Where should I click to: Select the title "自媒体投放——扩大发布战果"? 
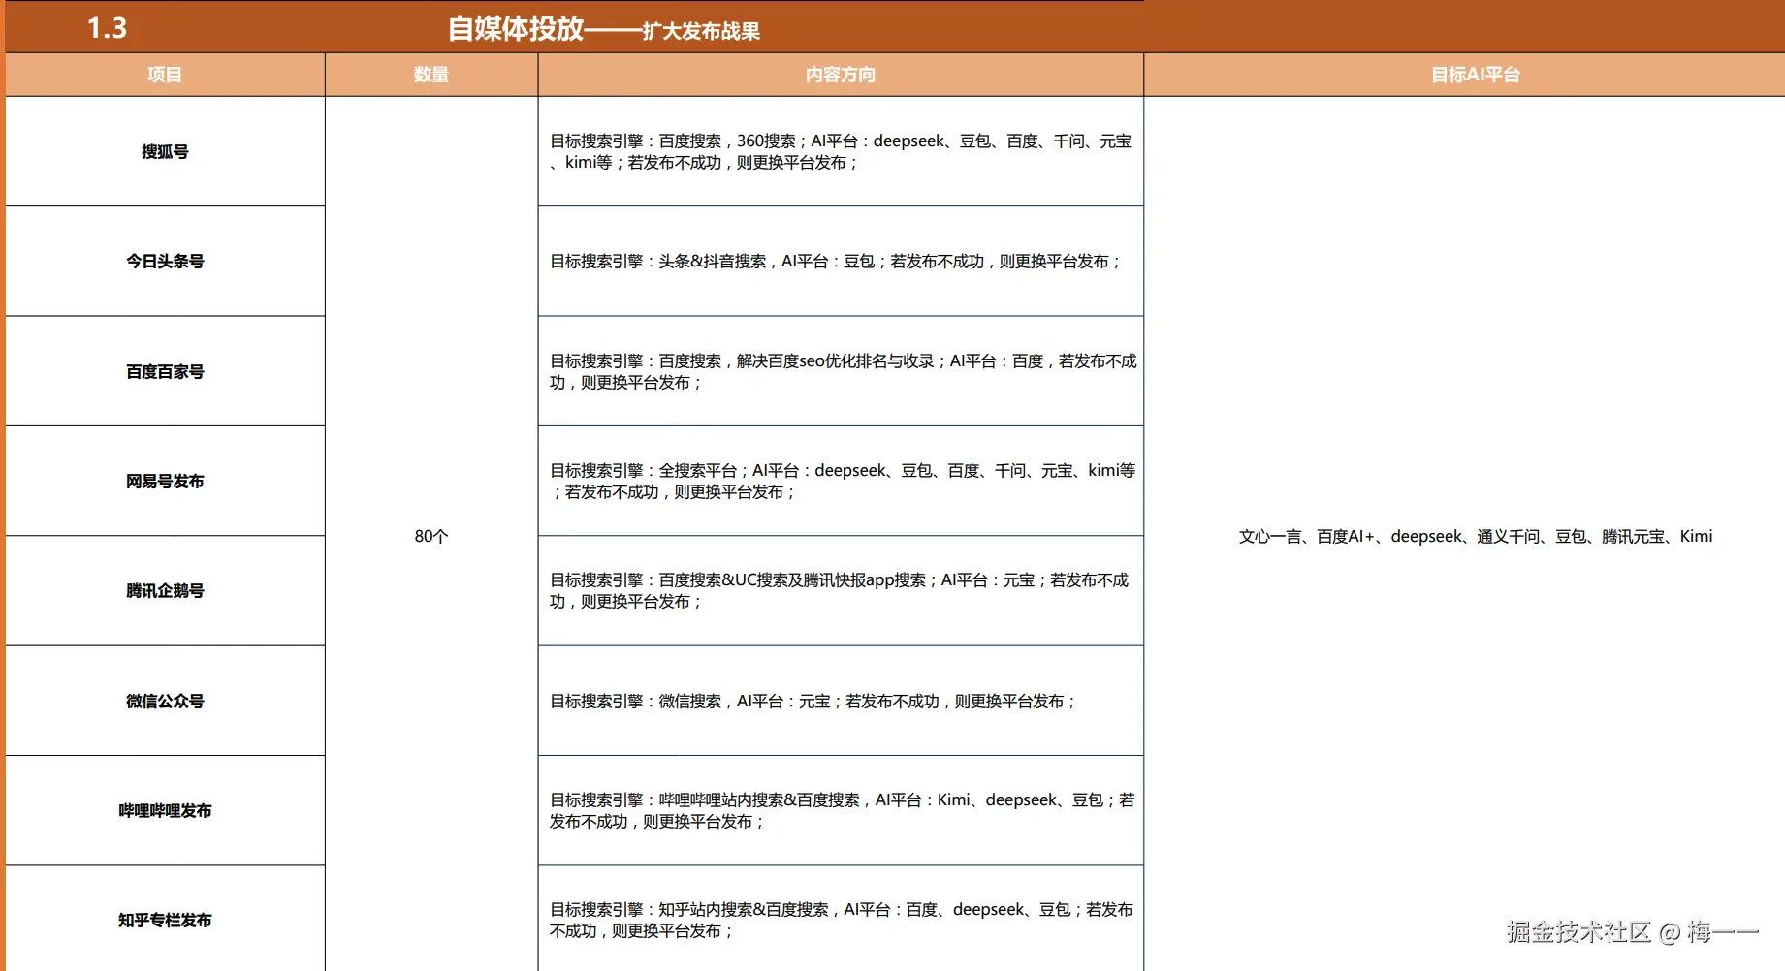point(601,28)
